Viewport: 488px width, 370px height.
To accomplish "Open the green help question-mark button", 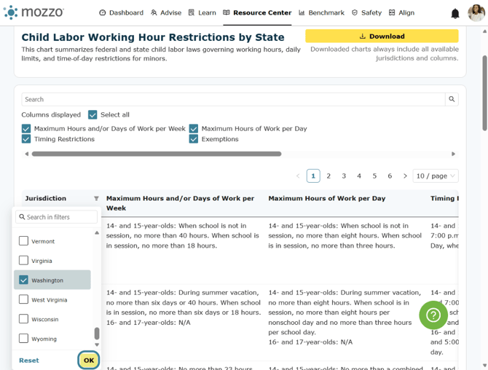I will coord(433,315).
